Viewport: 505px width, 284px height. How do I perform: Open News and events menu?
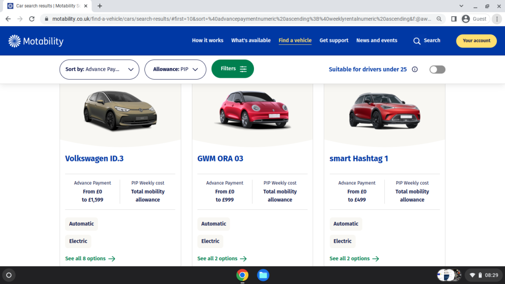377,40
